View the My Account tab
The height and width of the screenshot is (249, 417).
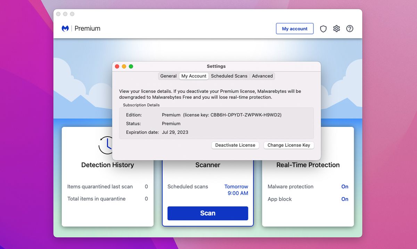click(194, 76)
